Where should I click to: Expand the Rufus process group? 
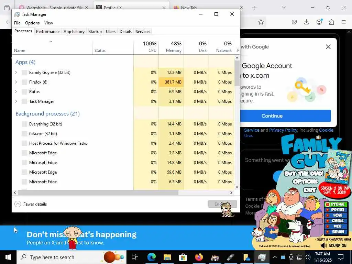pos(16,92)
